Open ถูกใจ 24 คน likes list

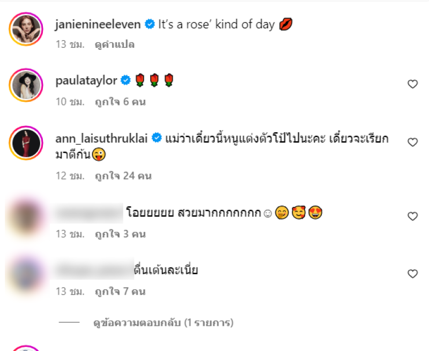click(123, 176)
